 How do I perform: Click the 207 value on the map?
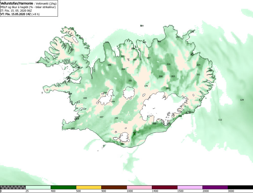122,56
